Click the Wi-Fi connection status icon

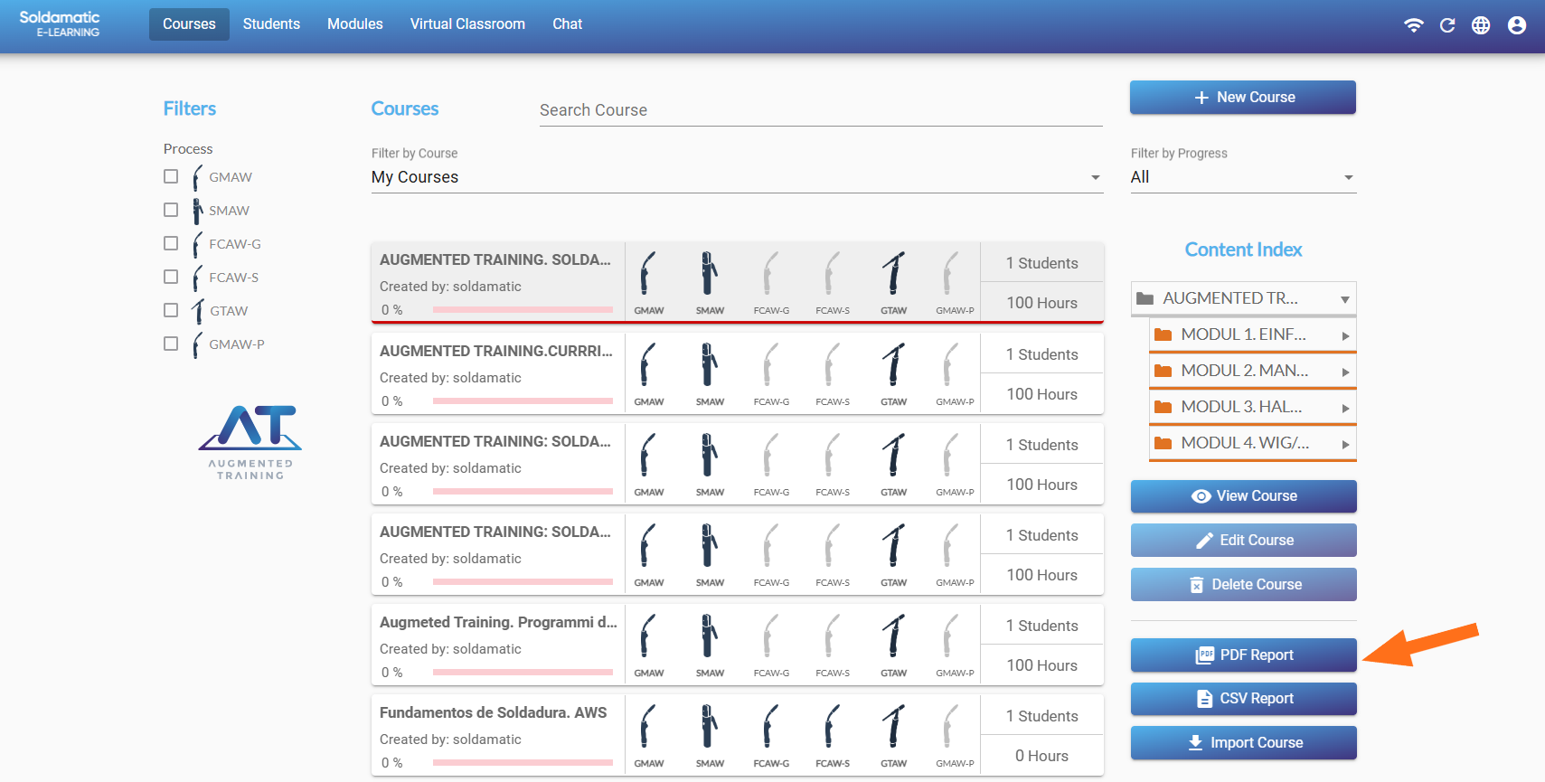[x=1413, y=25]
